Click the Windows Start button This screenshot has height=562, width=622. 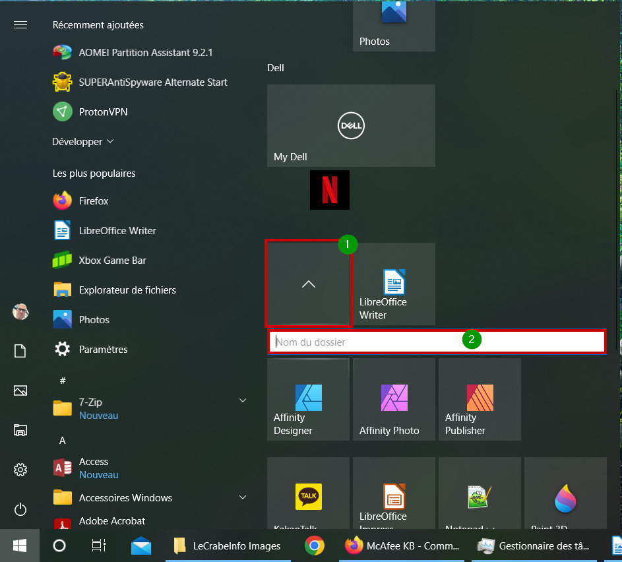click(x=20, y=546)
